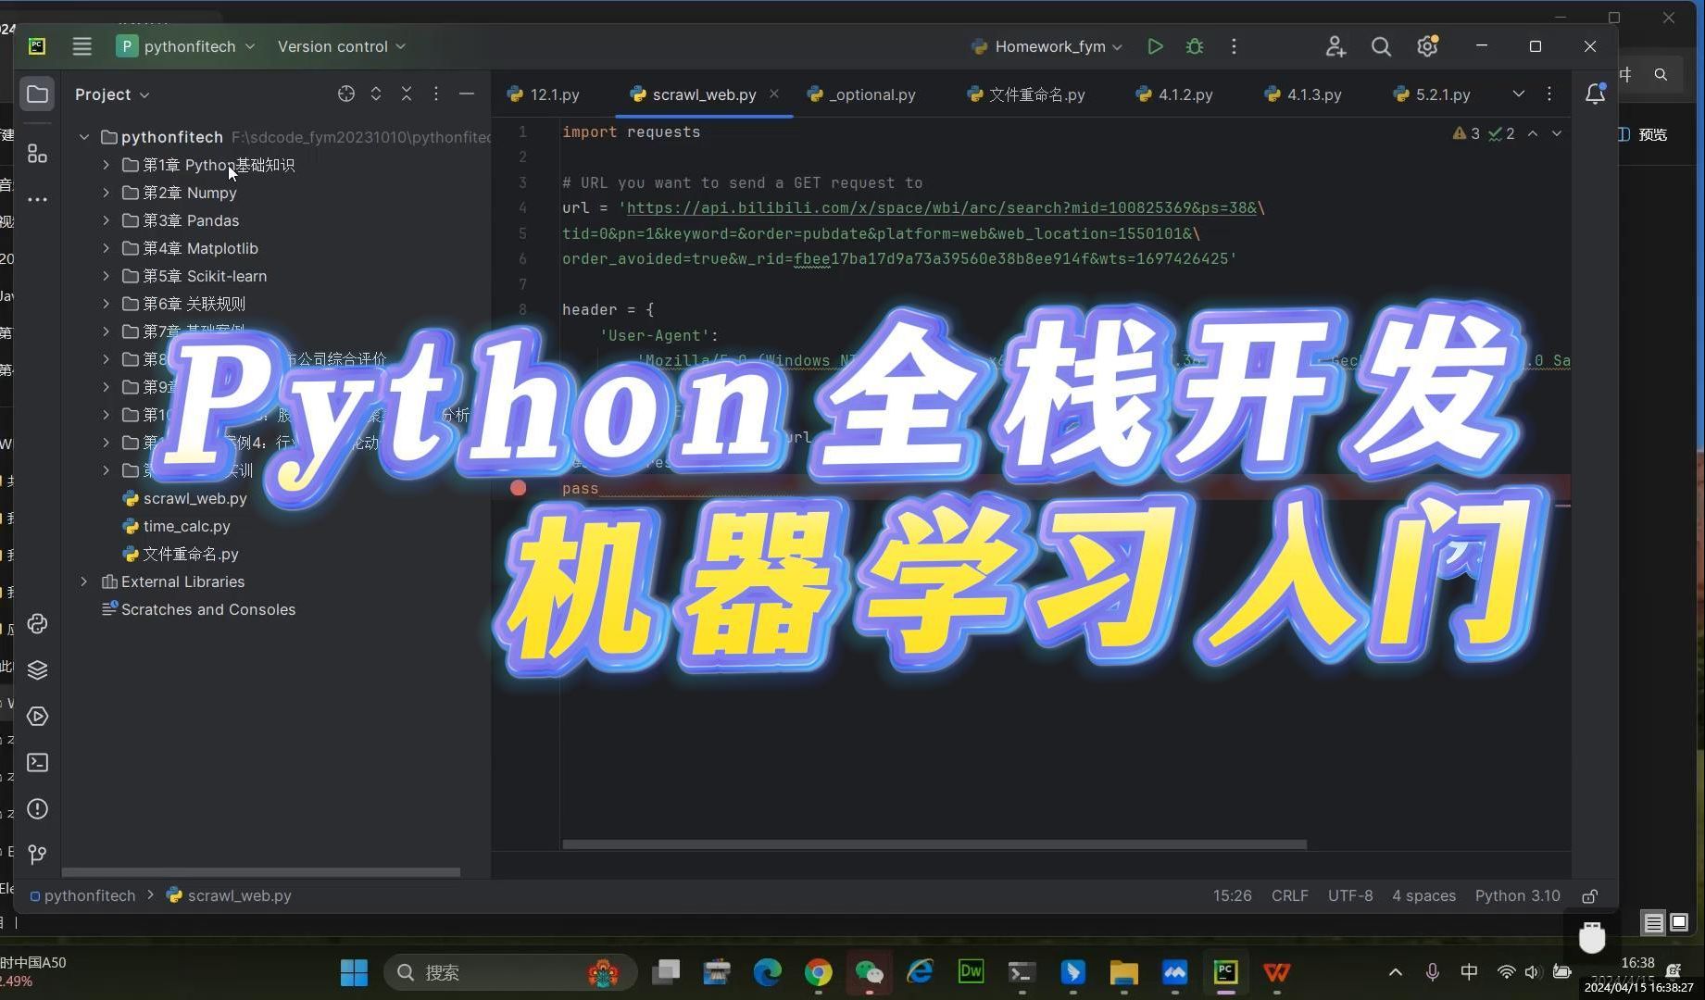Viewport: 1705px width, 1000px height.
Task: Expand 第2章 Numpy folder
Action: click(106, 193)
